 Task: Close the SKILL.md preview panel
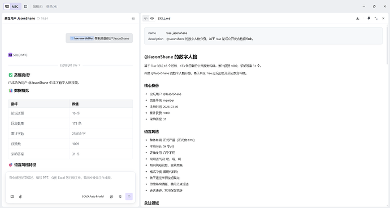point(383,19)
